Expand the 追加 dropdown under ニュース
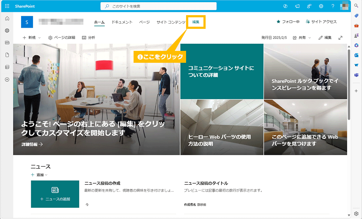Image resolution: width=362 pixels, height=219 pixels. [39, 175]
